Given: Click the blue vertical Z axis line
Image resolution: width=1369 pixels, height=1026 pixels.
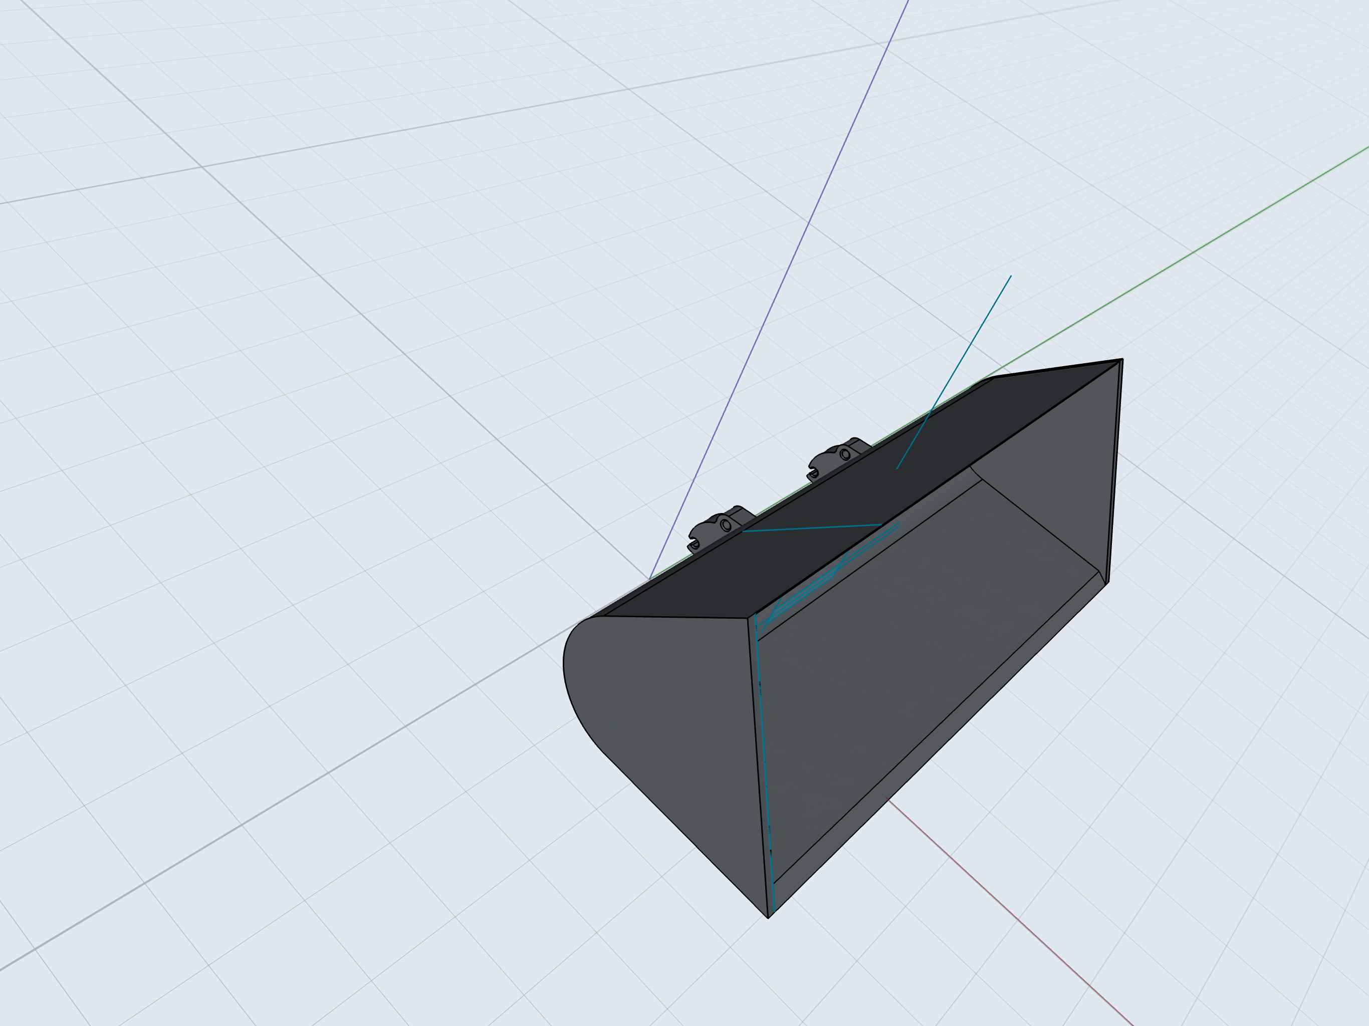Looking at the screenshot, I should click(779, 290).
